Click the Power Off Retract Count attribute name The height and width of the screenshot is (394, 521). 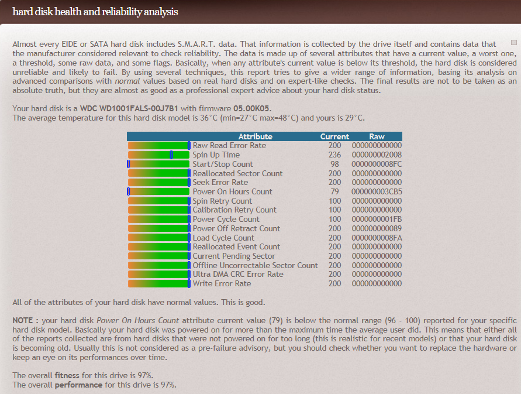tap(236, 228)
